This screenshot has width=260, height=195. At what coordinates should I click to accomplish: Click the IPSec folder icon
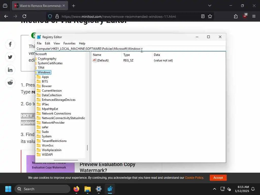39,104
